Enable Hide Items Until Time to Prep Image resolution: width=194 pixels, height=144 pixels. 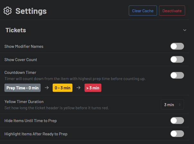coord(177,120)
